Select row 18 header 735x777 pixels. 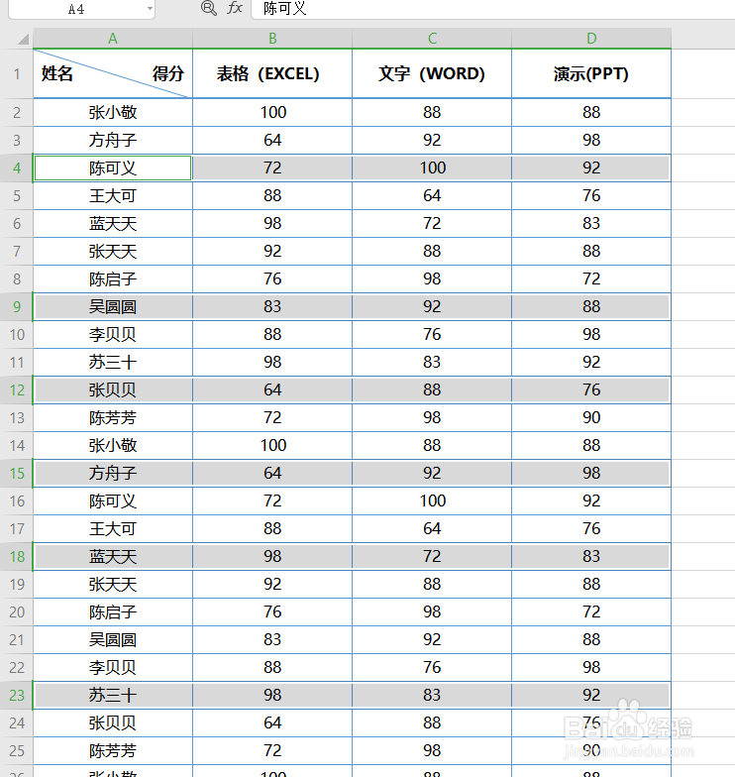(16, 557)
